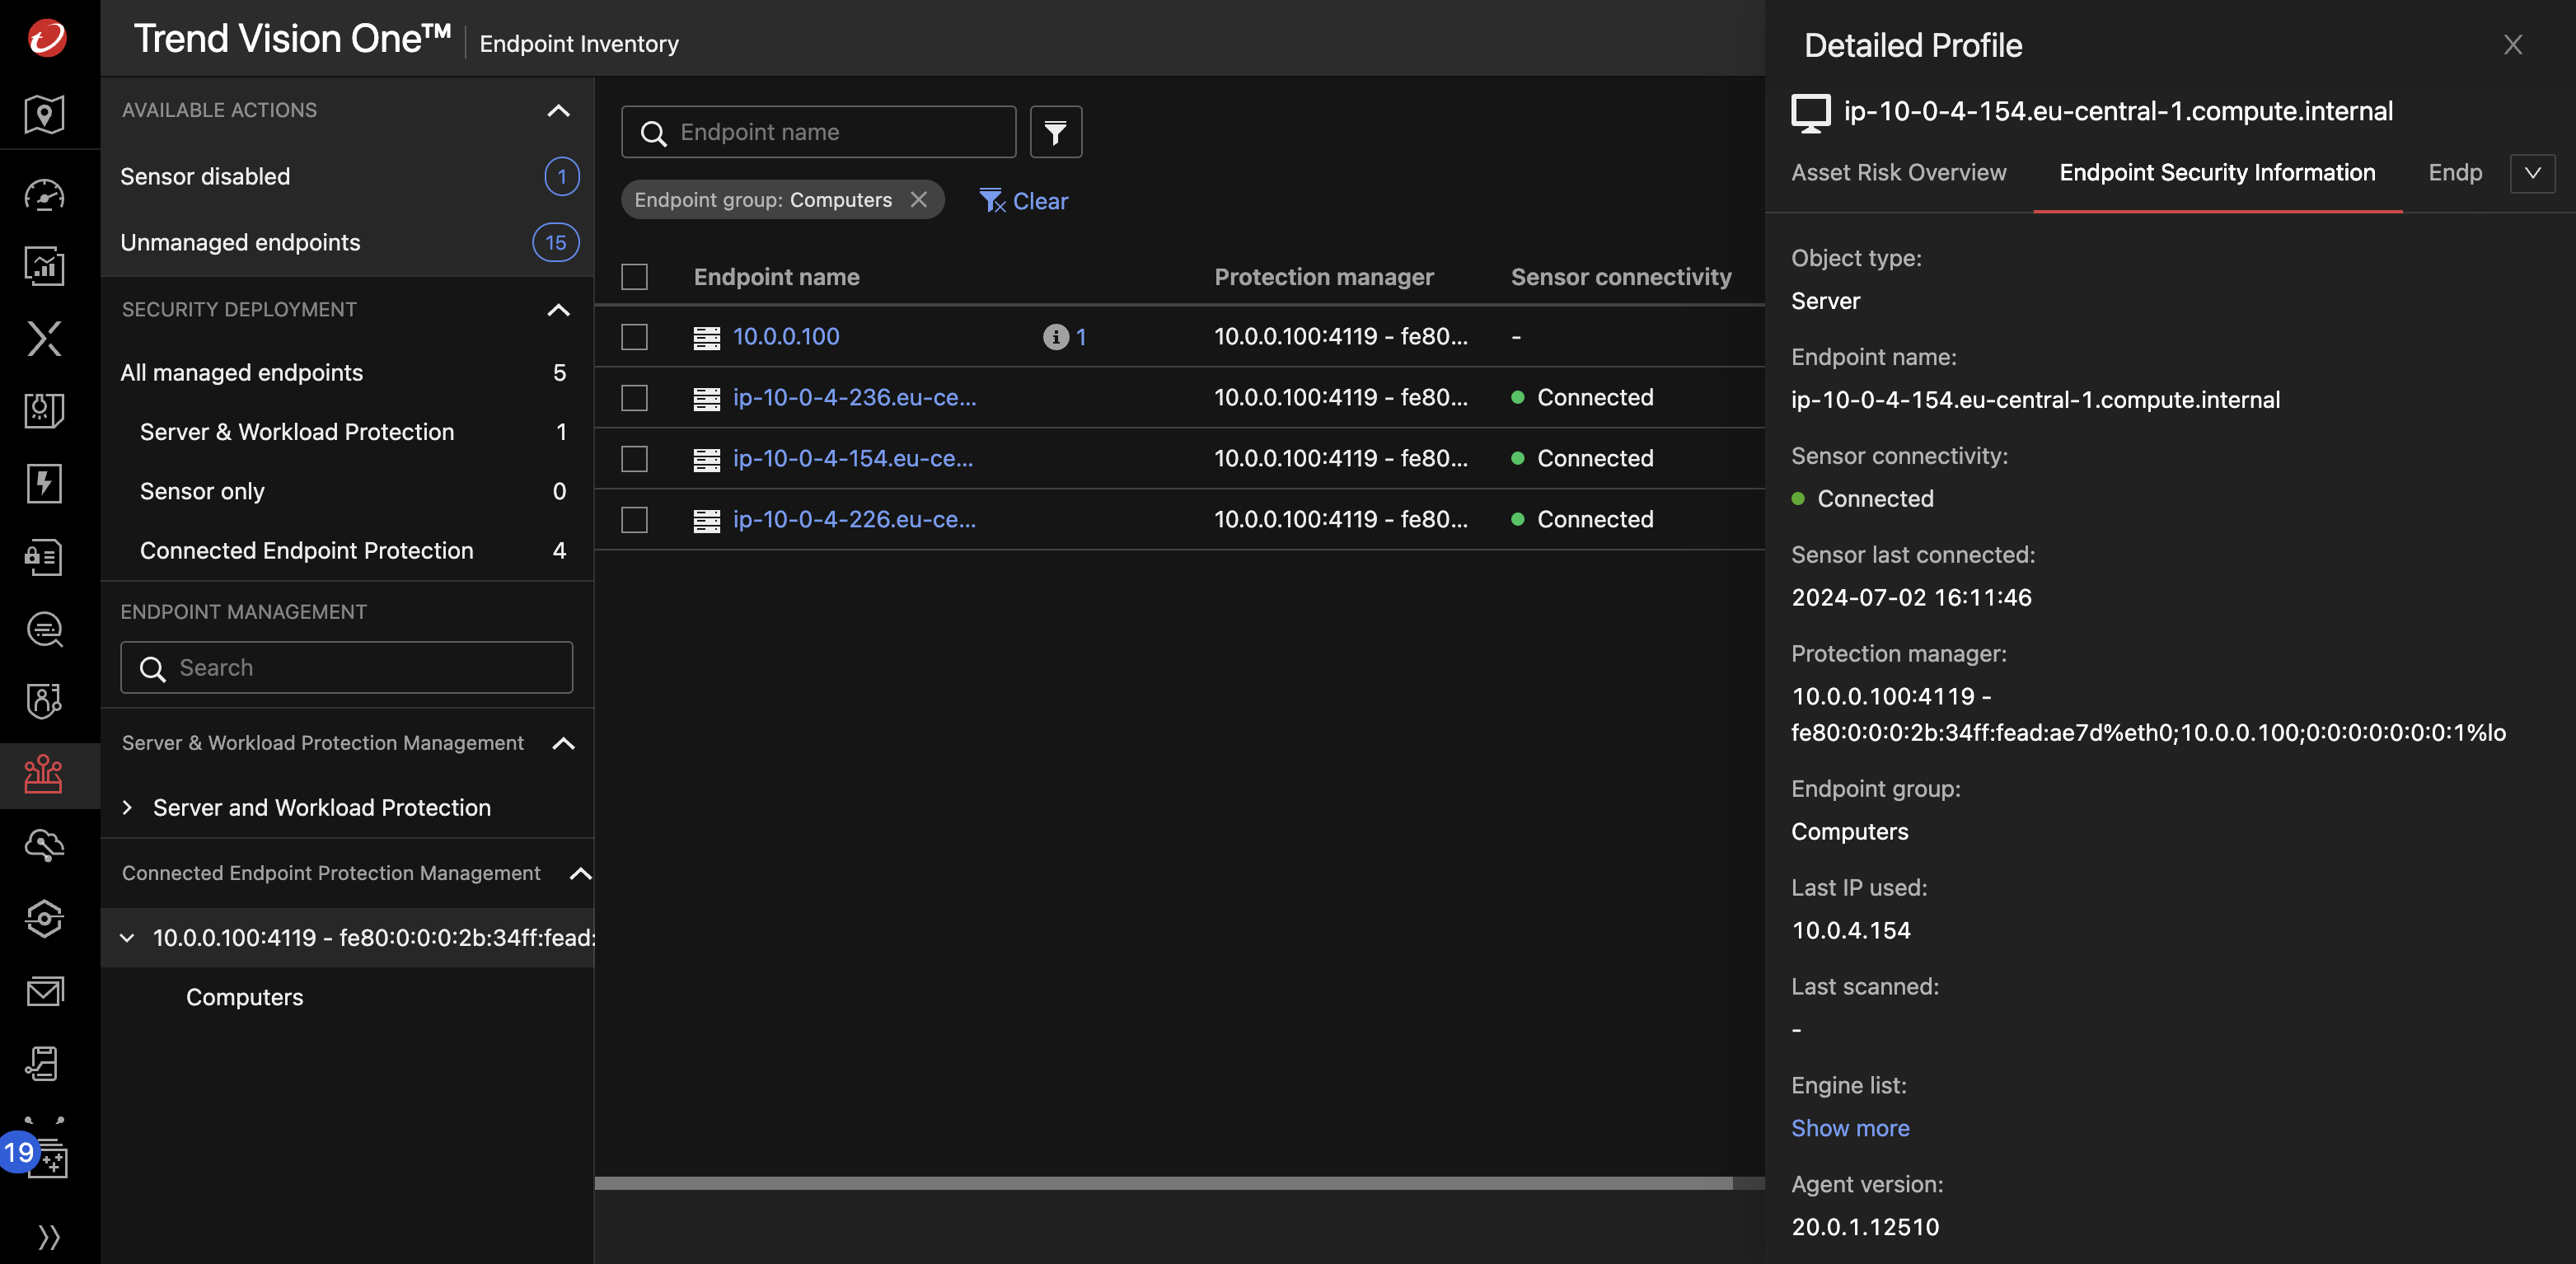Open the map pin navigation icon
Viewport: 2576px width, 1264px height.
44,114
